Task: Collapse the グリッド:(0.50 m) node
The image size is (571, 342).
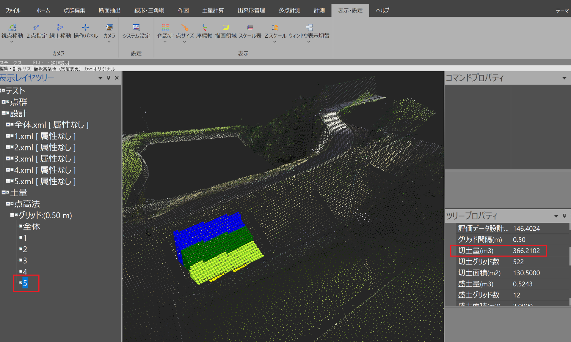Action: click(12, 215)
